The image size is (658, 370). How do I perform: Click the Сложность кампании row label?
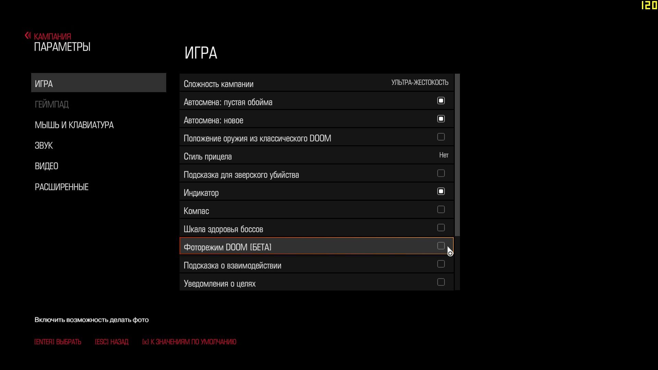tap(219, 84)
